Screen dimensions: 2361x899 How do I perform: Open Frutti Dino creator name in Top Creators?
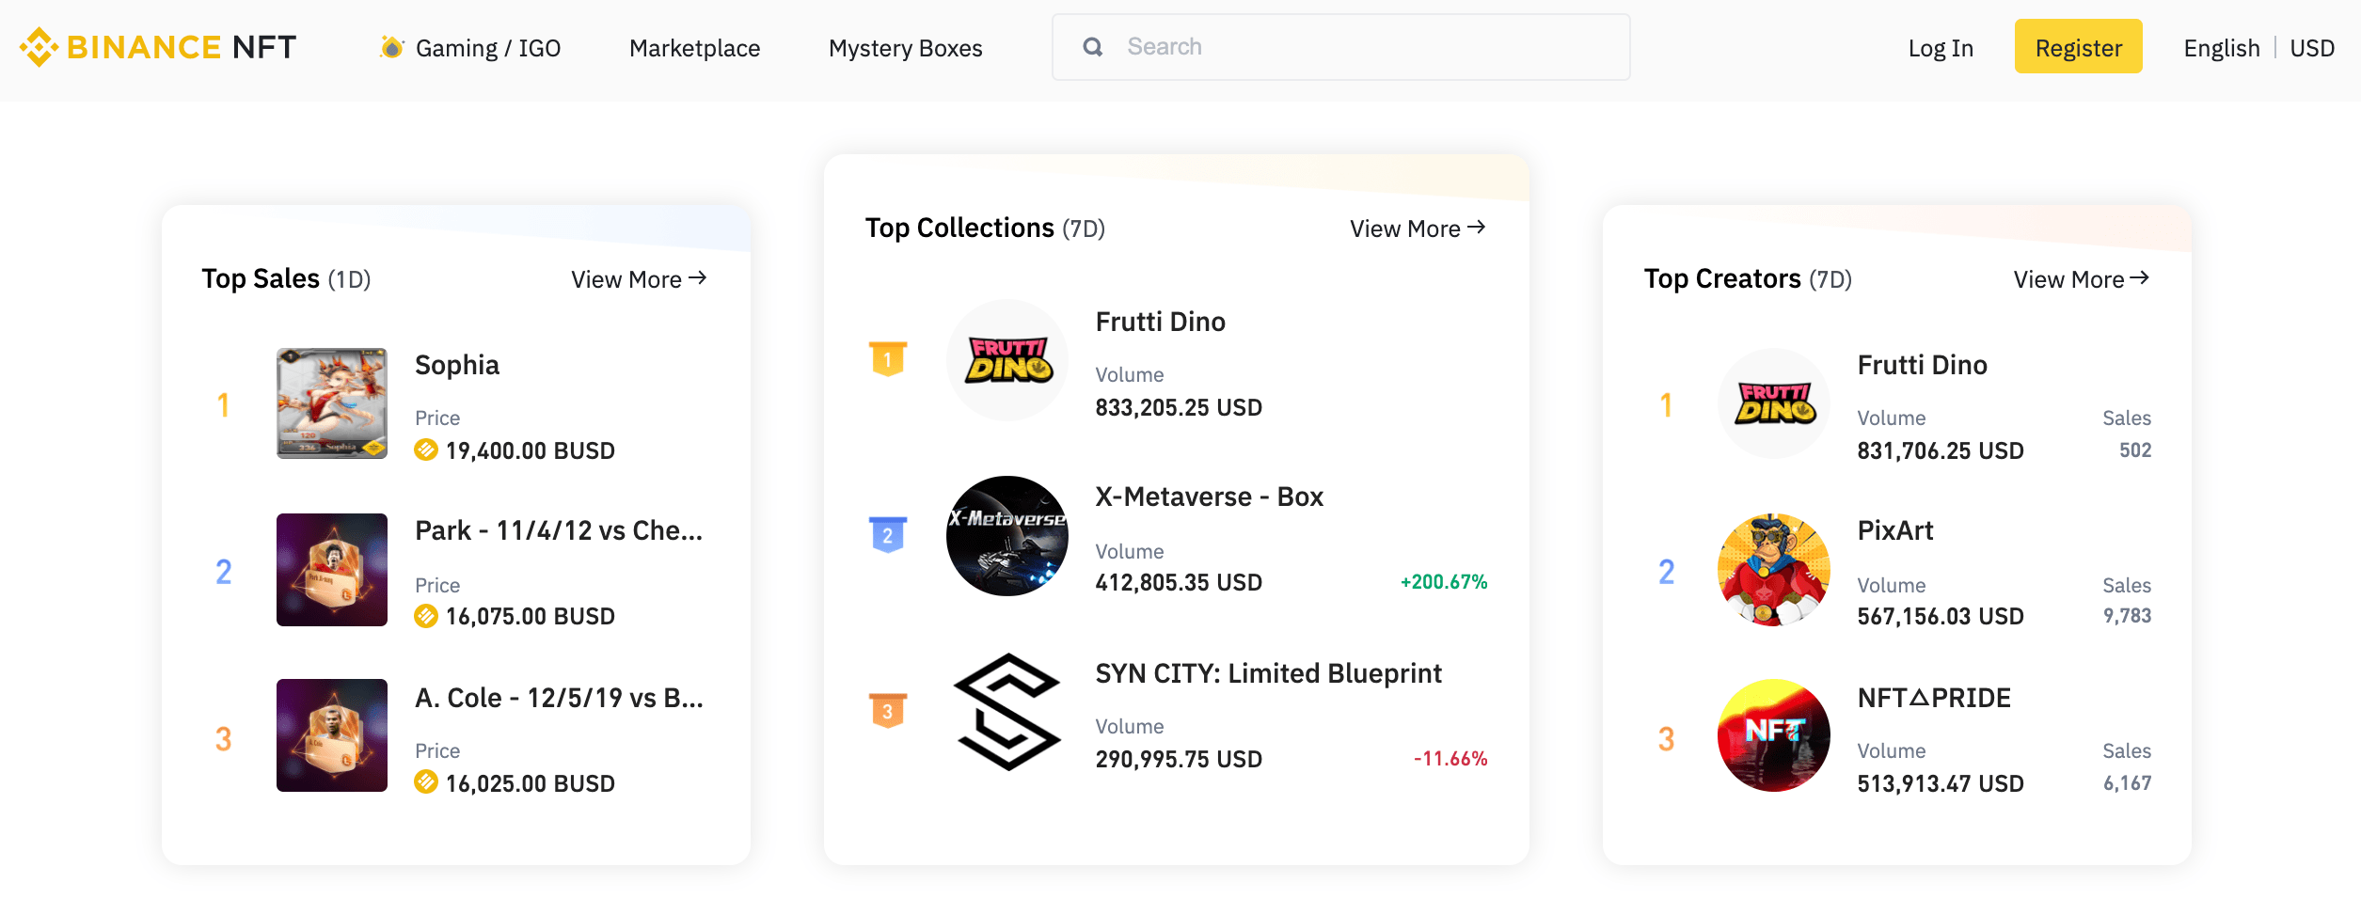tap(1922, 365)
